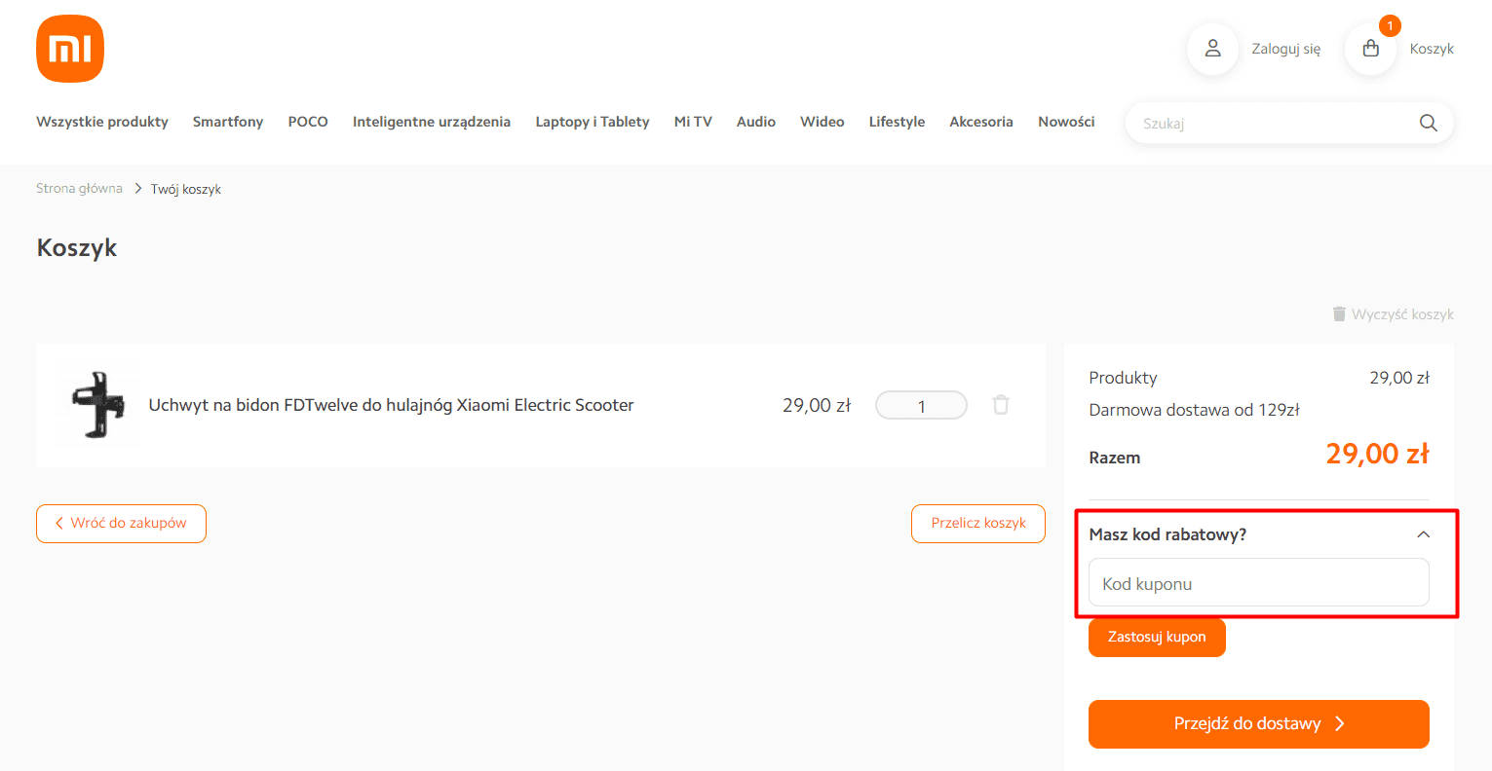This screenshot has width=1492, height=771.
Task: Open the shopping bag cart icon
Action: tap(1370, 49)
